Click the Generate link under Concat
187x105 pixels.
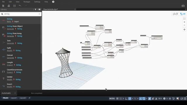tap(11, 58)
